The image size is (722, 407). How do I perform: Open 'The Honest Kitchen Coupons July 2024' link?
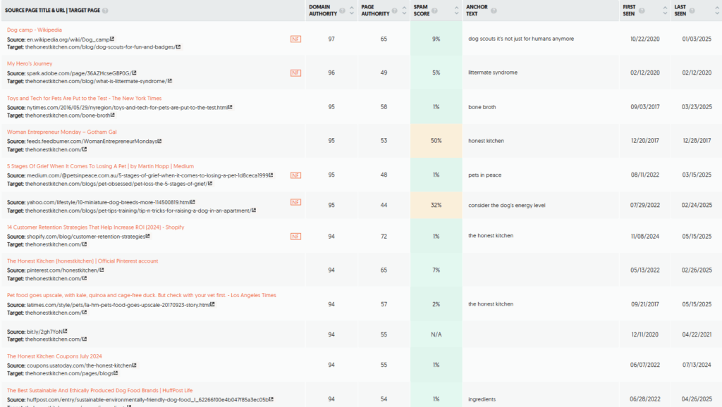pyautogui.click(x=54, y=356)
